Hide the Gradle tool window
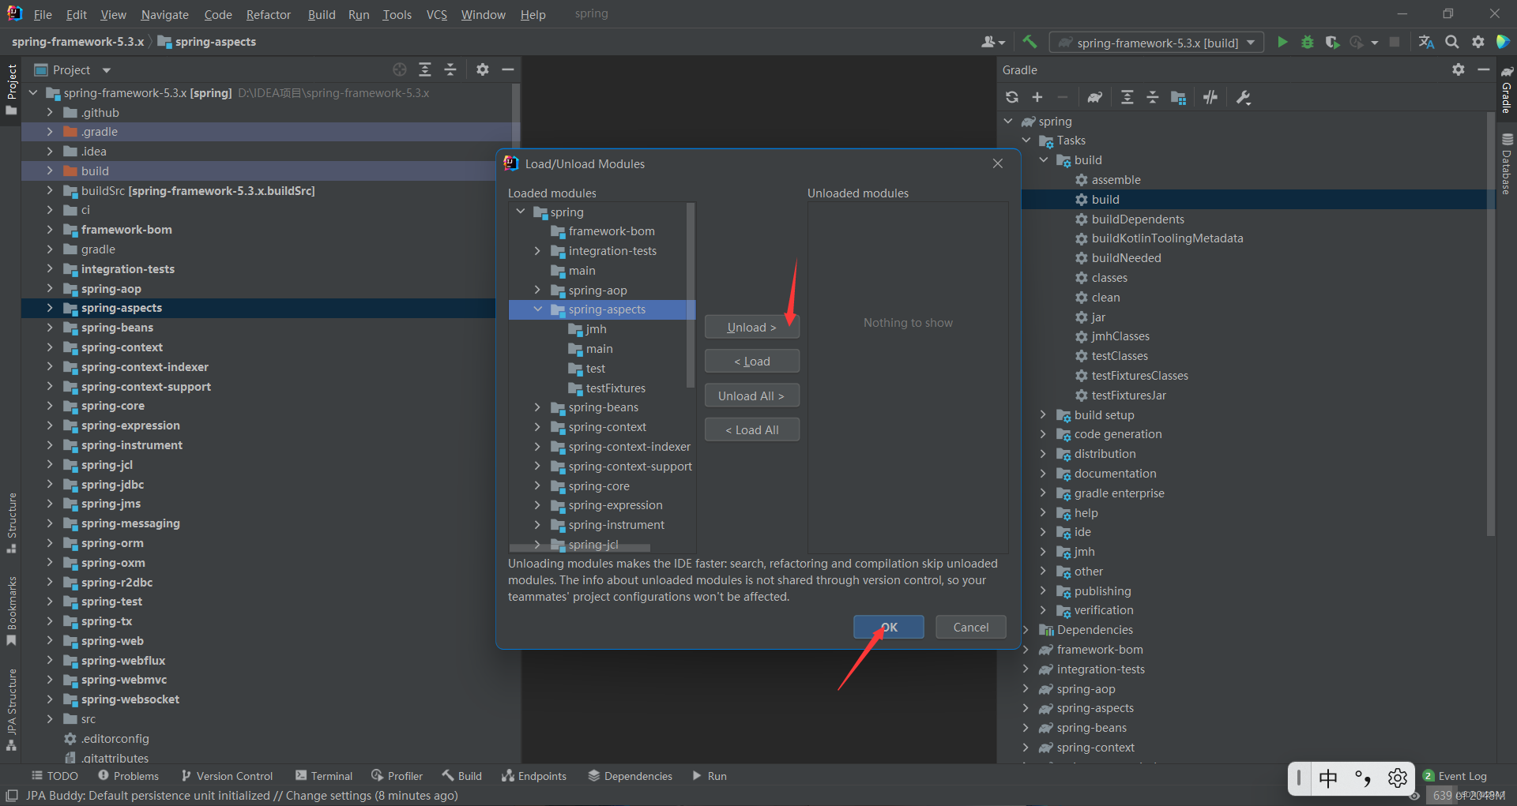This screenshot has width=1517, height=806. (1483, 69)
